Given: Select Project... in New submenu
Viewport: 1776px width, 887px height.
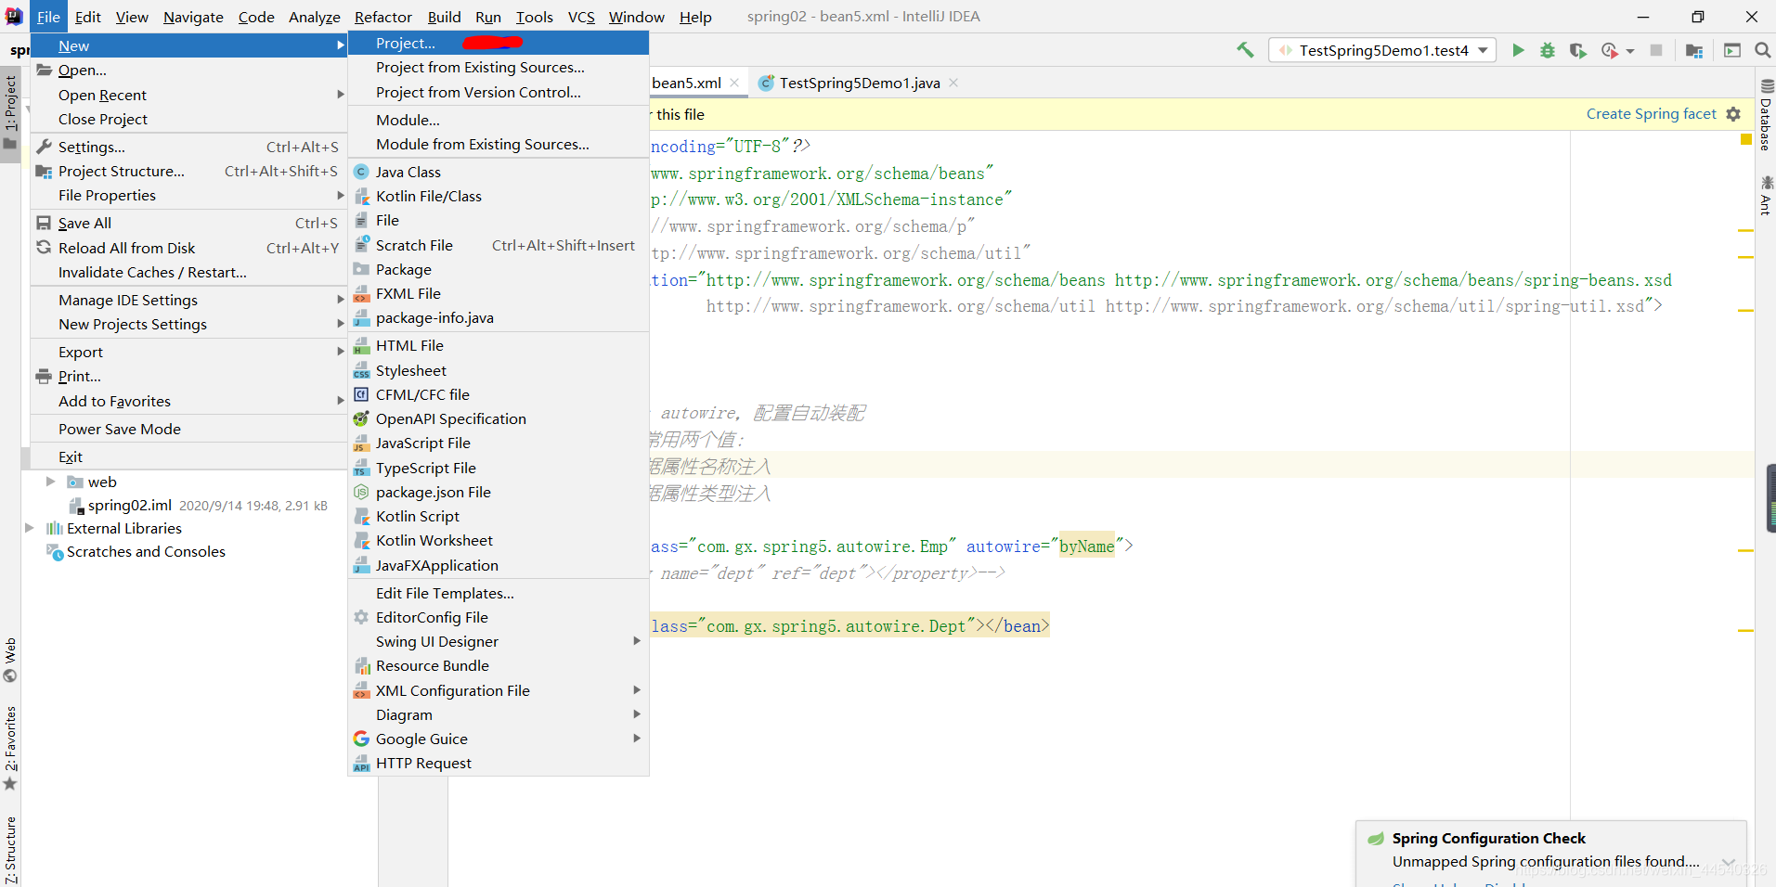Looking at the screenshot, I should [x=499, y=43].
